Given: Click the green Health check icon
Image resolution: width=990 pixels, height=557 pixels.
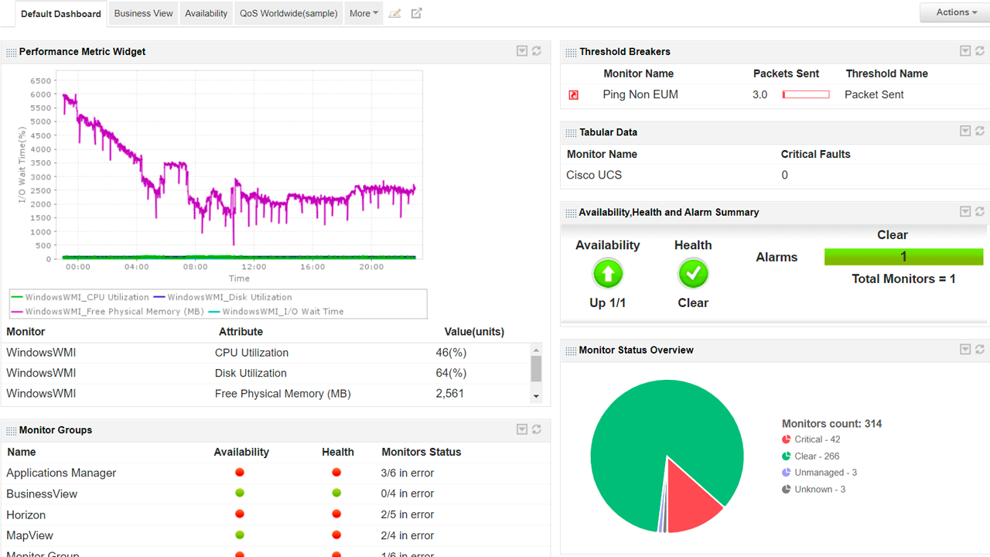Looking at the screenshot, I should (x=693, y=273).
